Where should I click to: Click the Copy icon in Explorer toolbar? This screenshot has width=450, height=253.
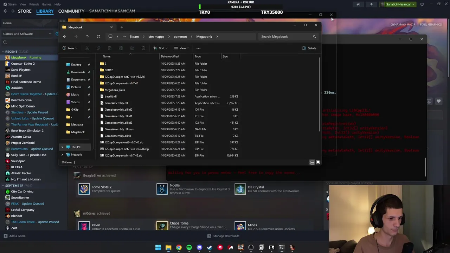click(x=98, y=48)
